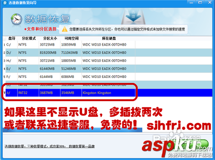Click NTFS cell in the D:/ row

click(x=28, y=53)
